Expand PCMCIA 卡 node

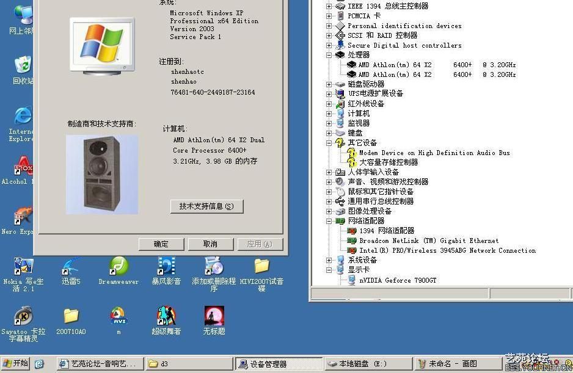(329, 16)
